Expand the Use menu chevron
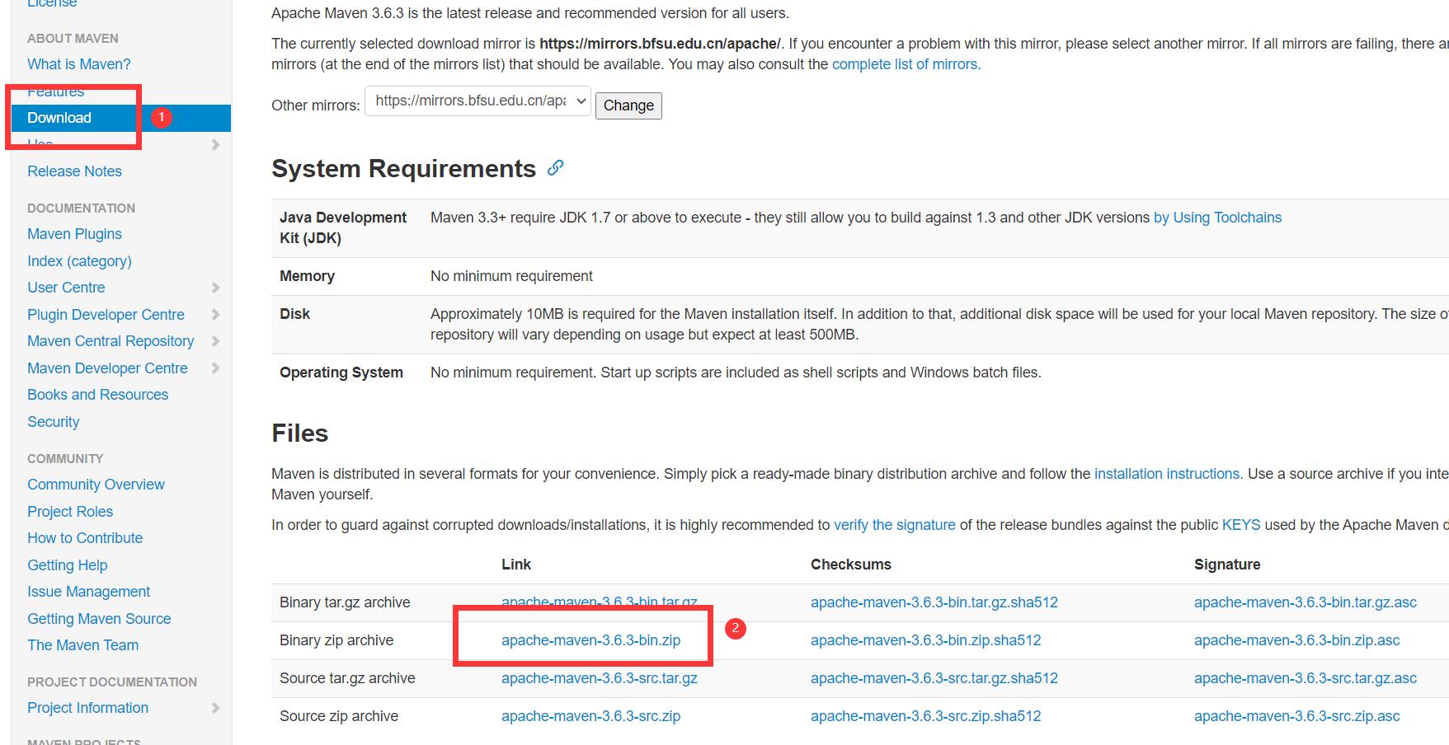 [215, 145]
